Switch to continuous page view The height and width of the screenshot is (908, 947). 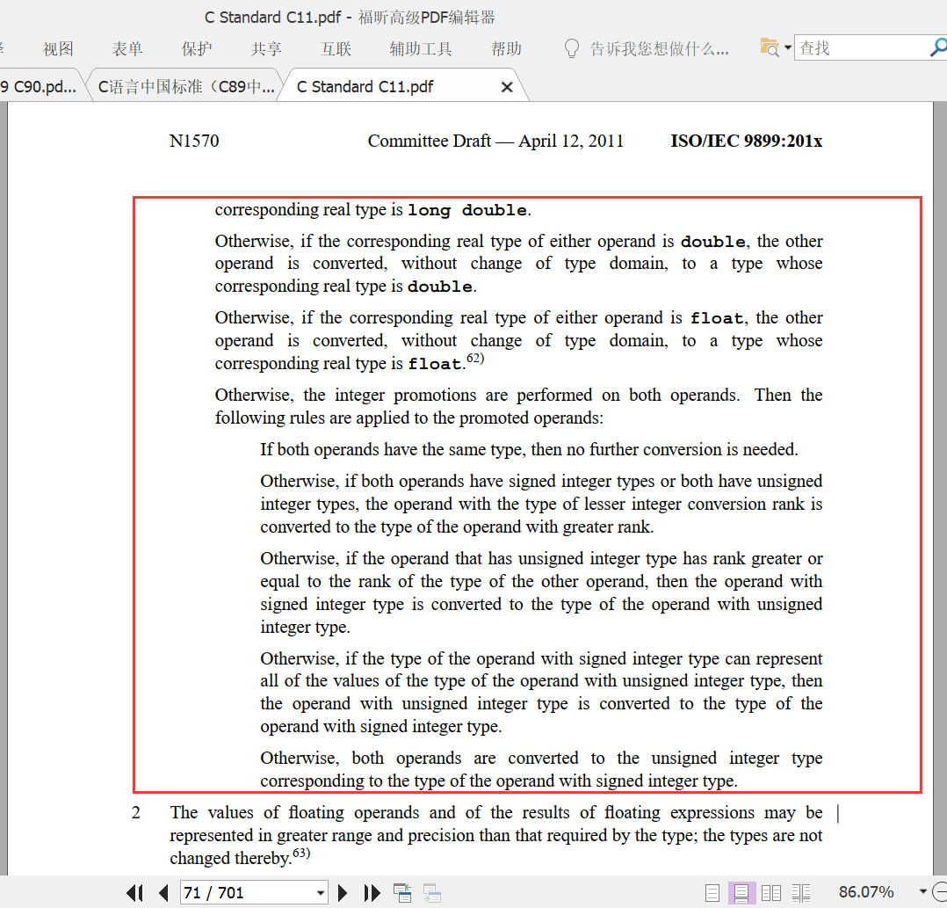pos(741,892)
